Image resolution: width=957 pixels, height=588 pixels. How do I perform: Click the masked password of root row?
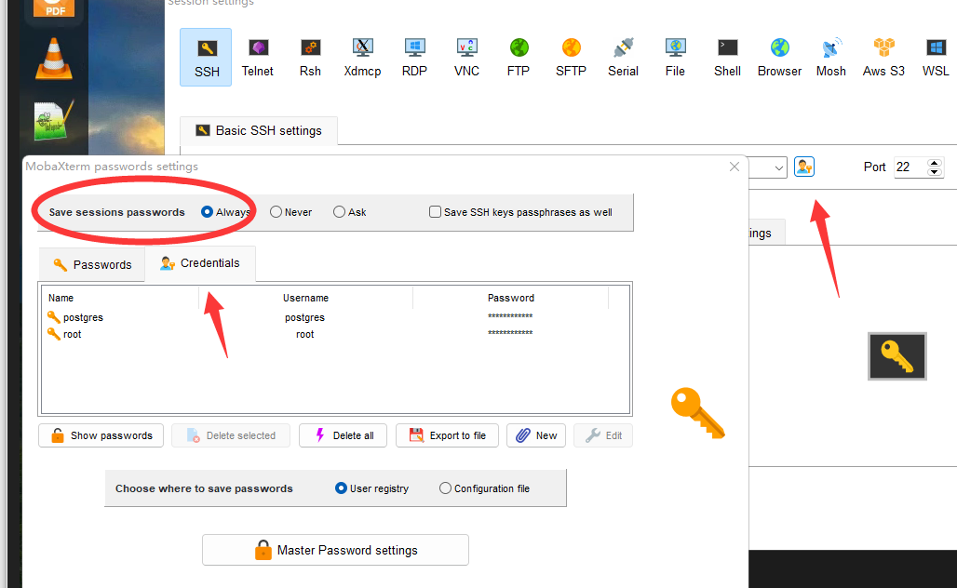coord(510,333)
